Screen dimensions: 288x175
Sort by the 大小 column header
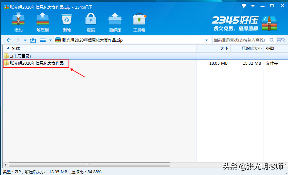(x=214, y=49)
